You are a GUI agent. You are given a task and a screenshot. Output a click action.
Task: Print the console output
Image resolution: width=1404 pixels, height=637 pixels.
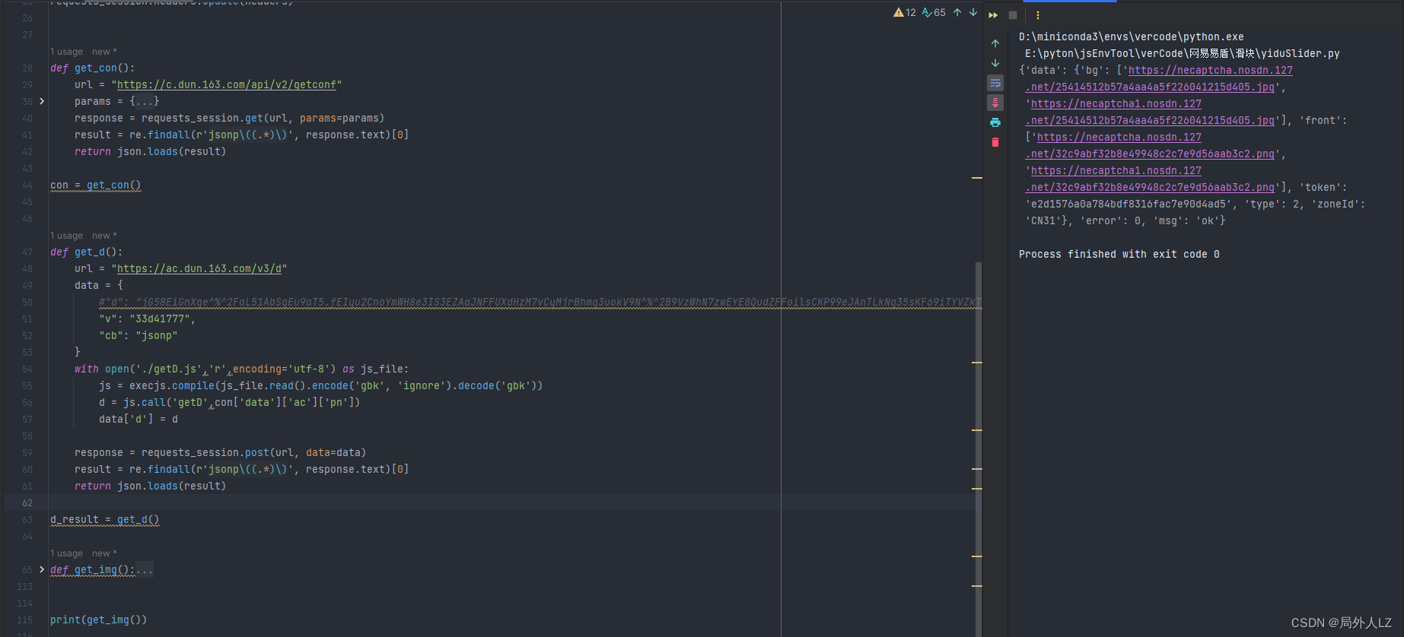(995, 122)
